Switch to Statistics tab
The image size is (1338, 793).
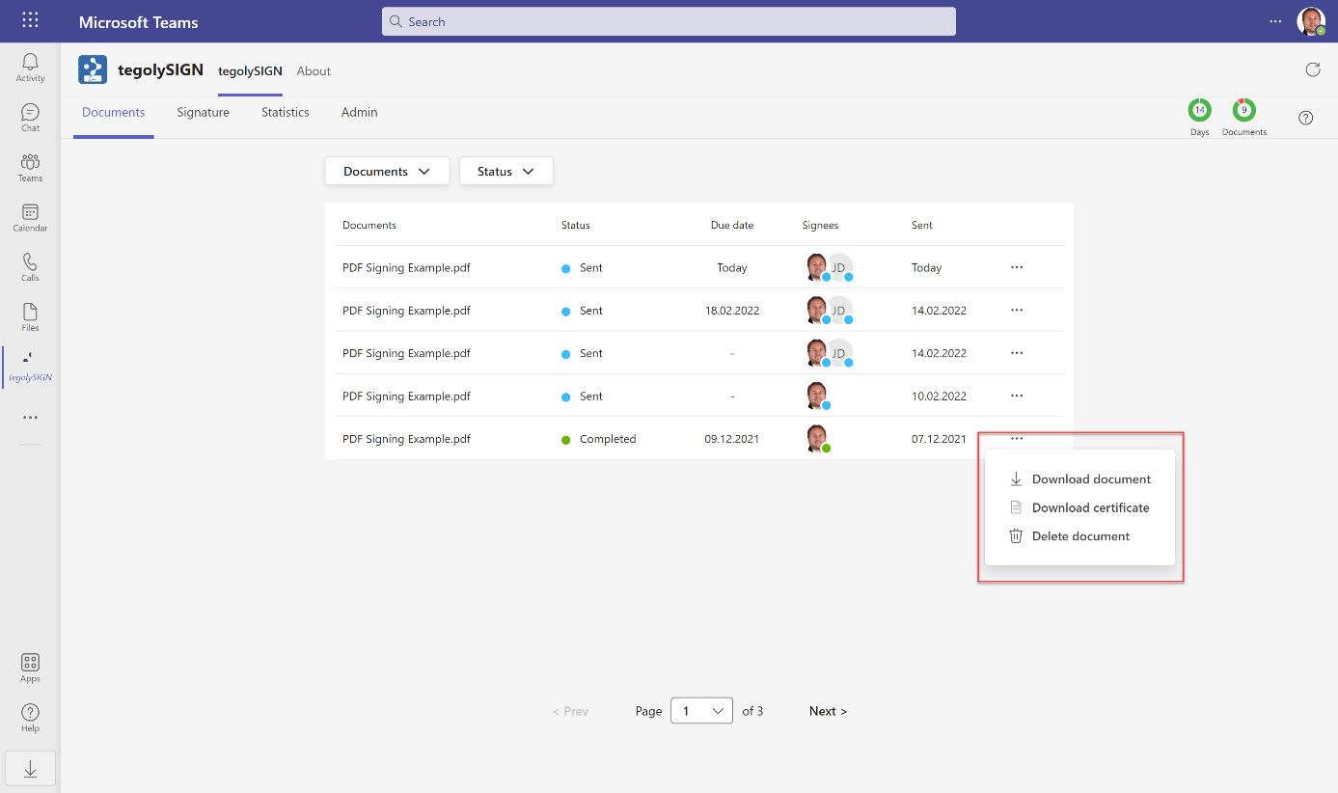pyautogui.click(x=286, y=113)
